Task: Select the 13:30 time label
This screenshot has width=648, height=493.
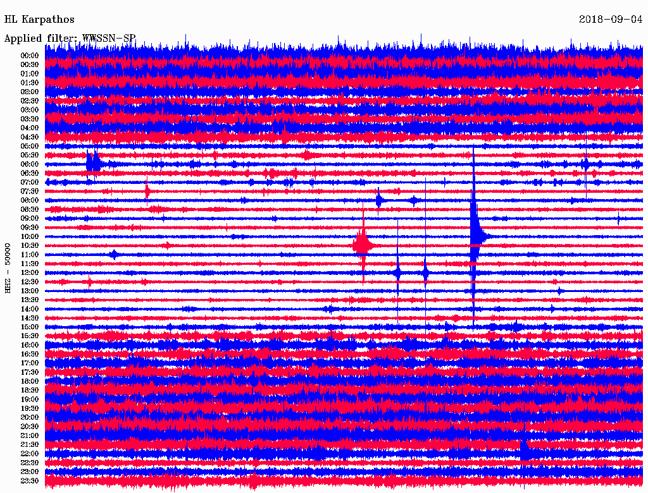Action: pos(30,300)
